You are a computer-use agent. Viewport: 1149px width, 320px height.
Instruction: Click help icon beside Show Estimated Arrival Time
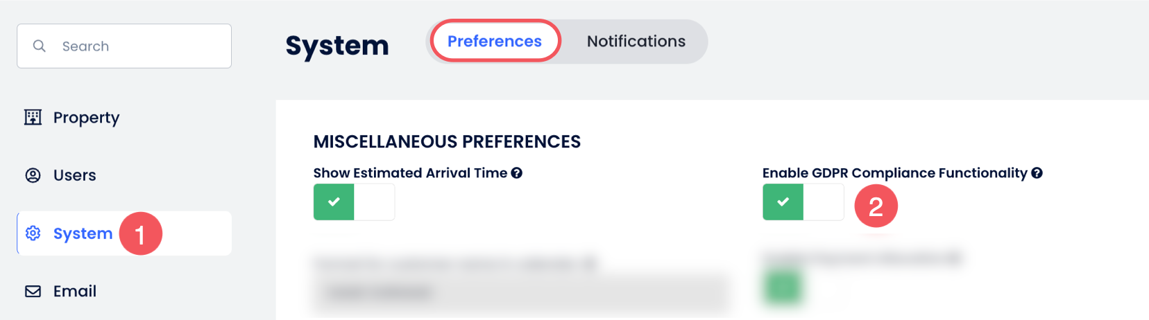pyautogui.click(x=517, y=173)
